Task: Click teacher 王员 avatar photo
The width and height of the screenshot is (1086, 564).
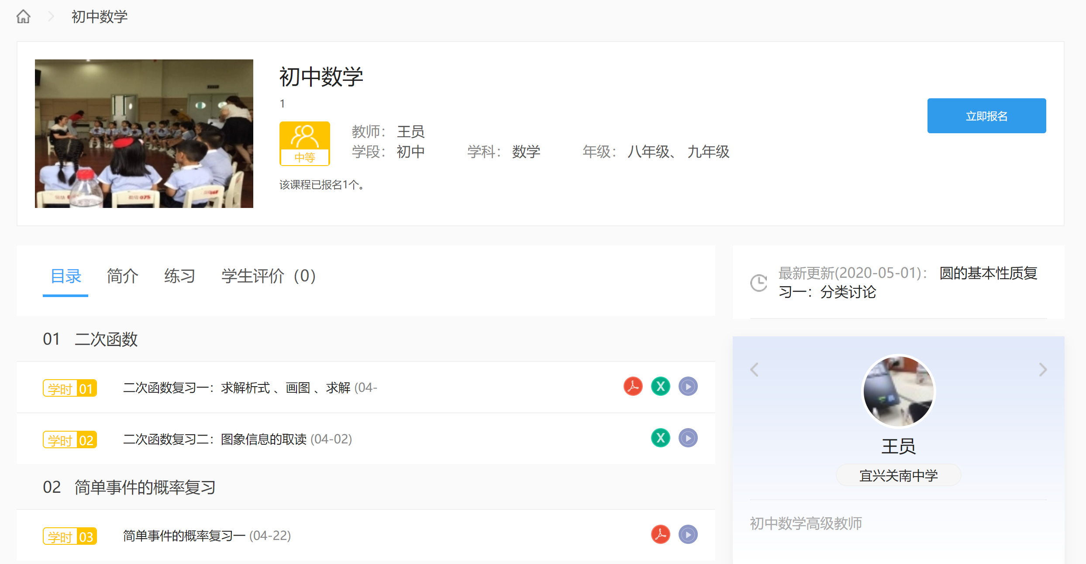Action: (898, 391)
